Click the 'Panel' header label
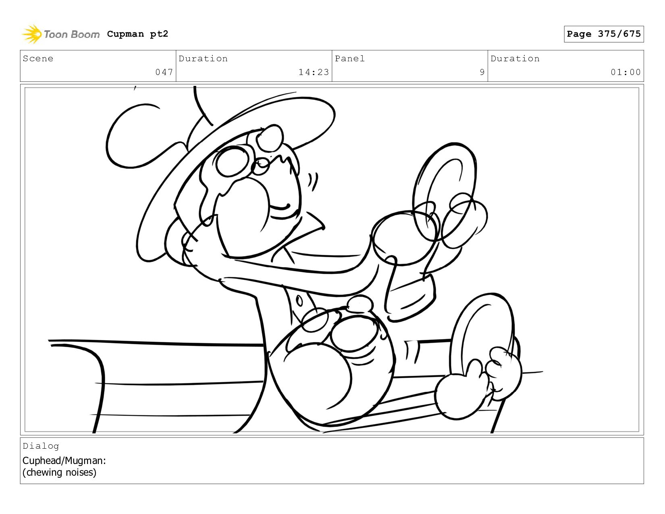 pos(350,58)
